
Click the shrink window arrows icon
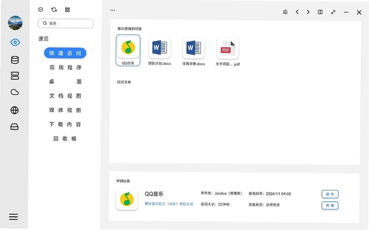[333, 12]
